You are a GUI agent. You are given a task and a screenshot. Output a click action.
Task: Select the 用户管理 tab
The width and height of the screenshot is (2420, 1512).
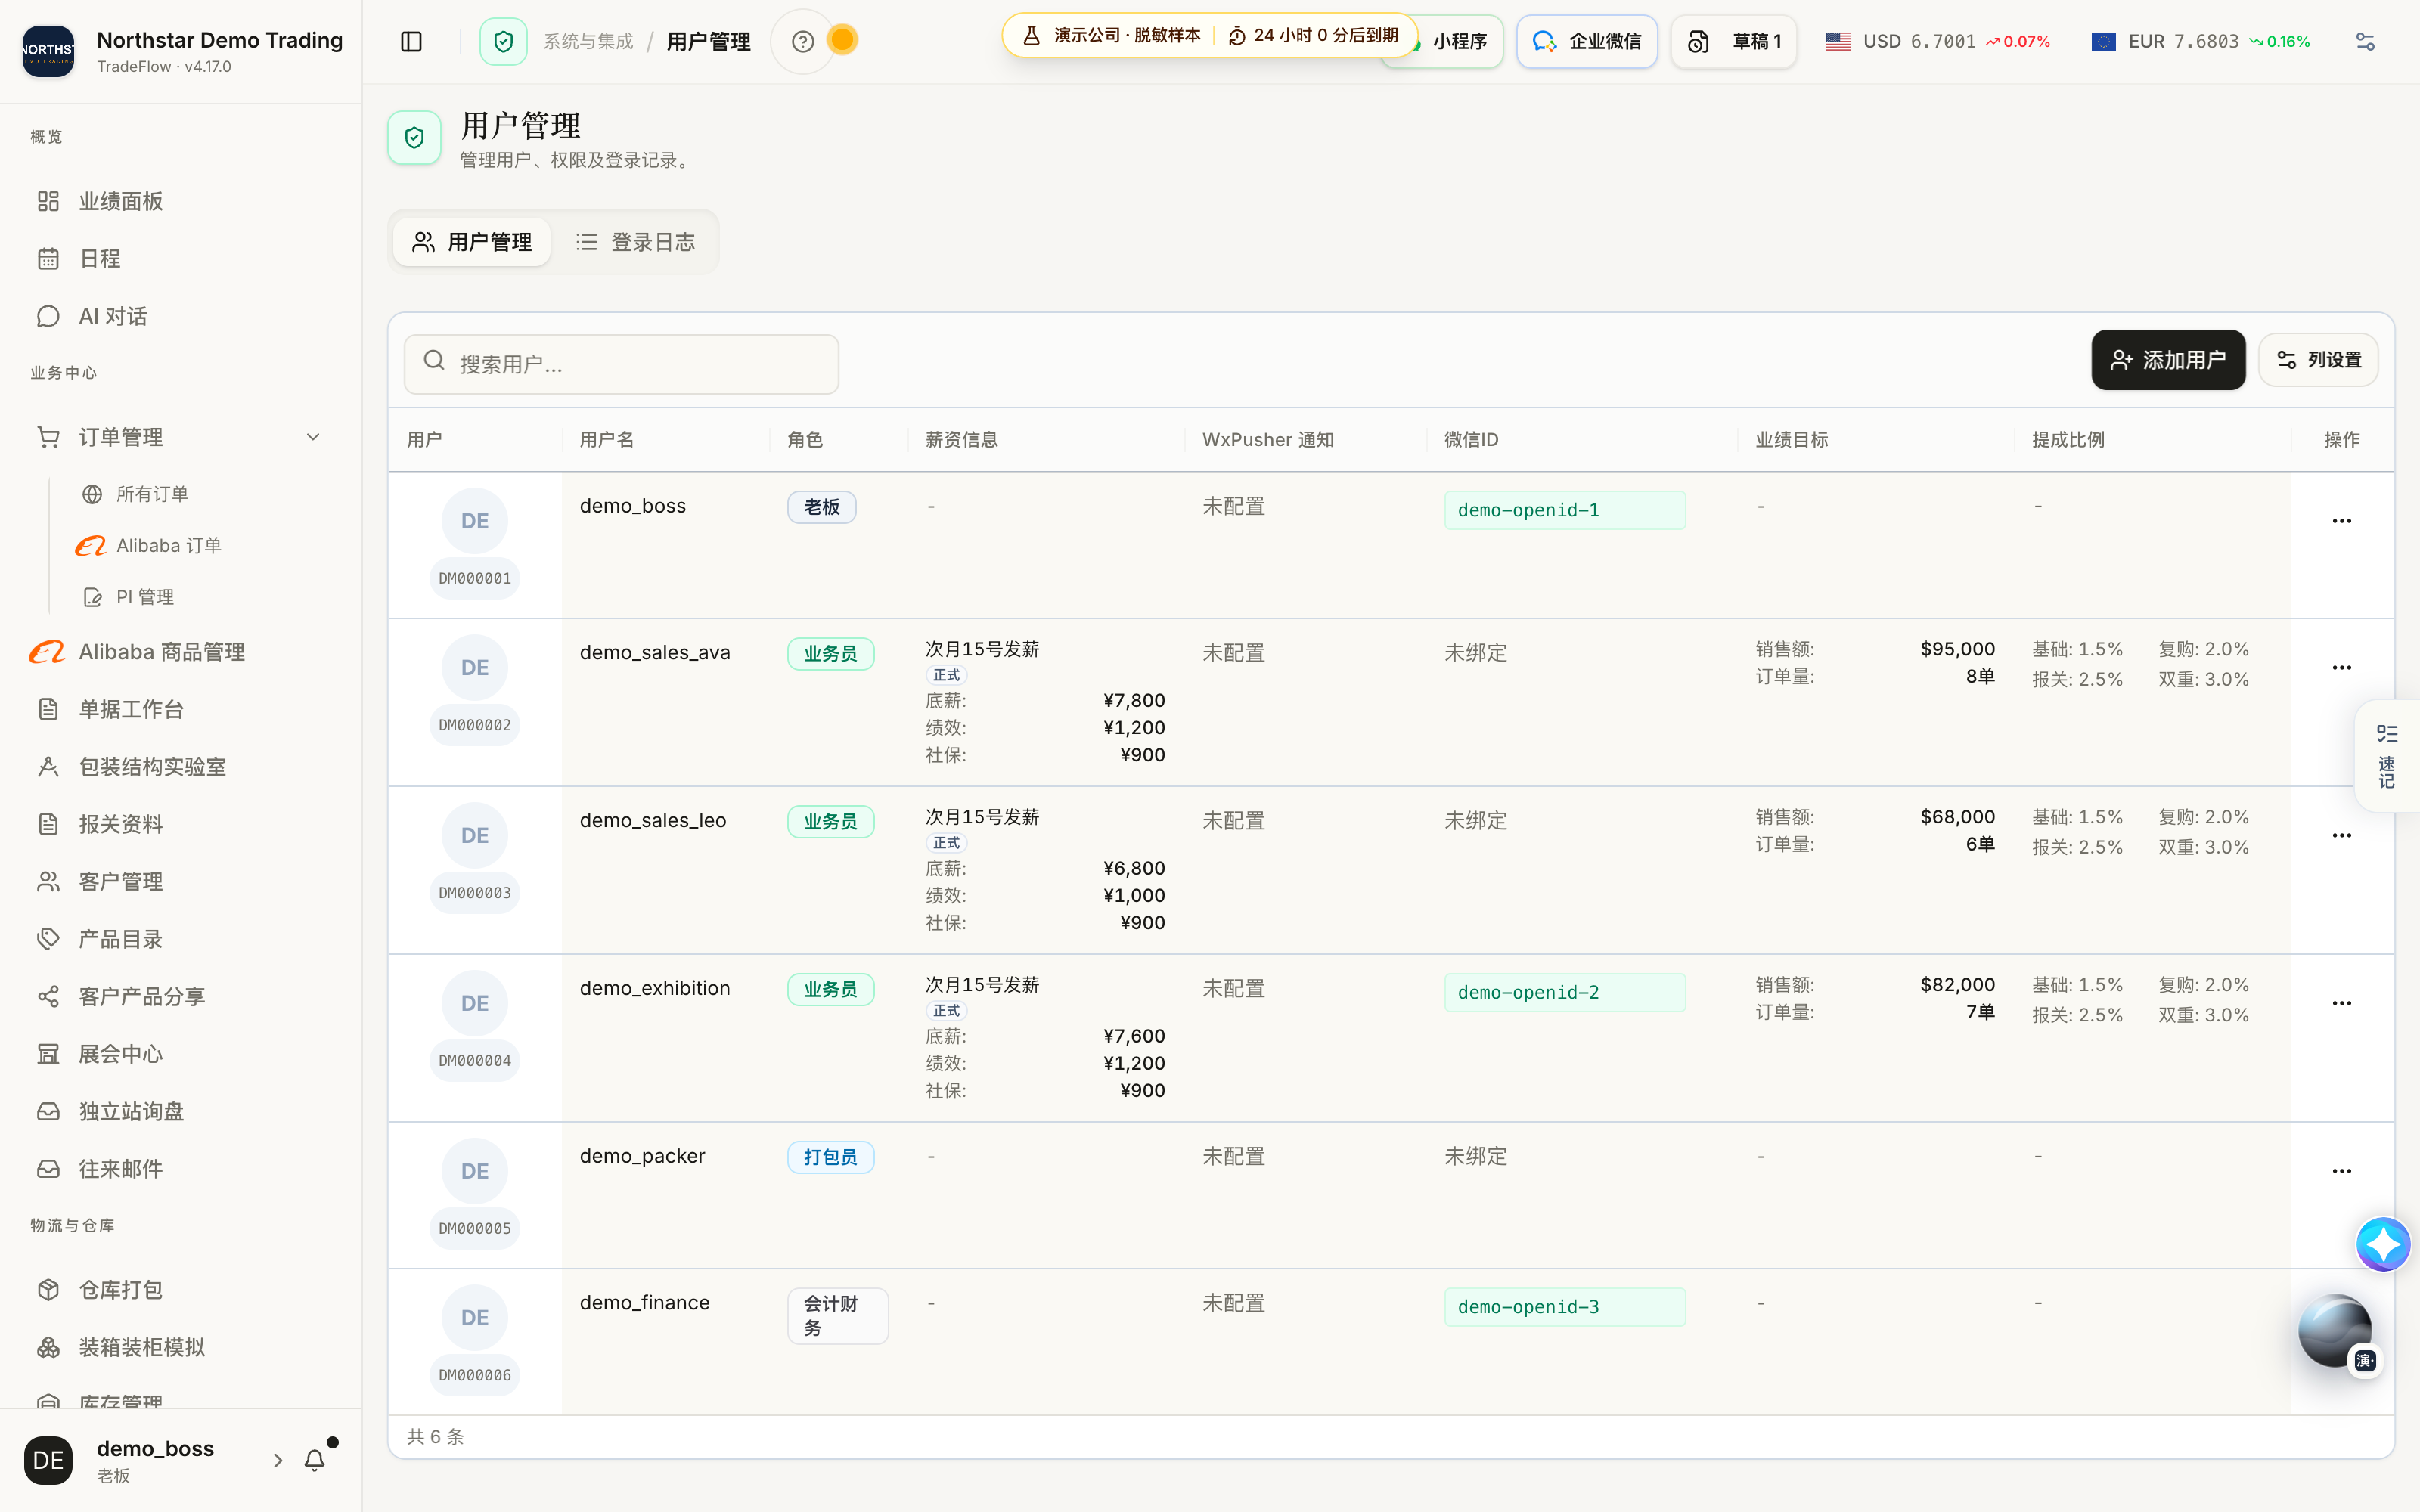[x=472, y=242]
